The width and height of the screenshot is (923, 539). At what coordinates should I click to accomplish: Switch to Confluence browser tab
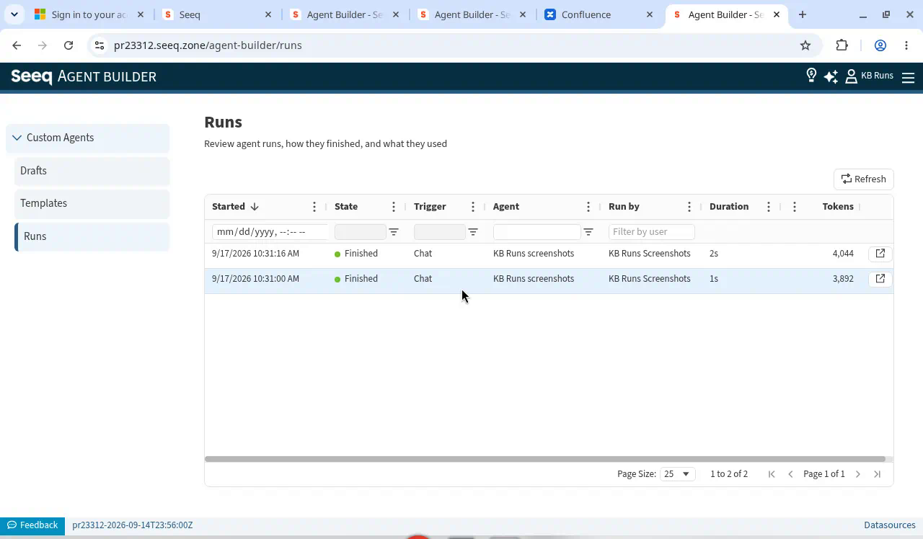(600, 14)
